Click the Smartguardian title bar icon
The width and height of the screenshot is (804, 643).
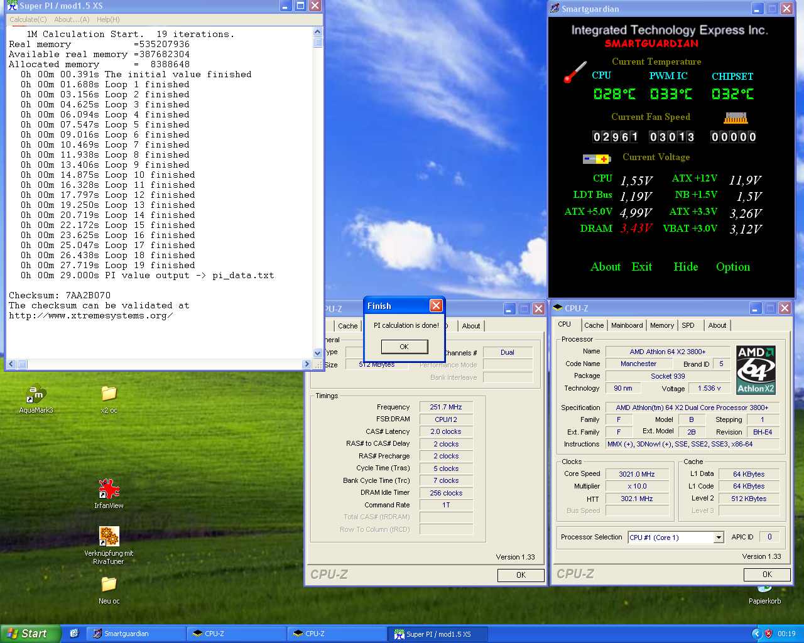coord(555,9)
